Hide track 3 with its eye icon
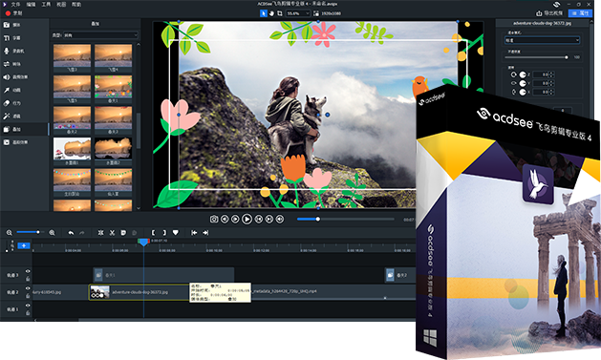 (x=28, y=271)
